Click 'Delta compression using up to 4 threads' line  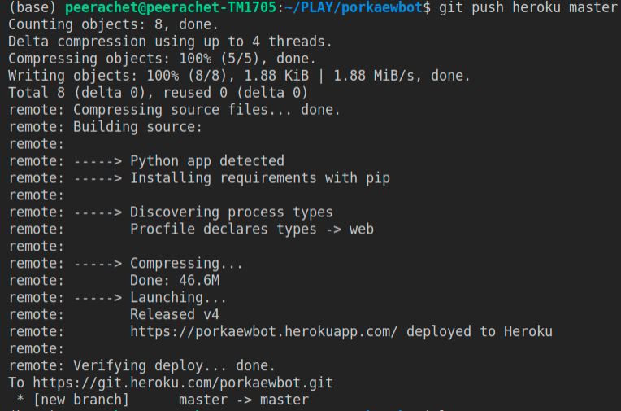[x=171, y=42]
